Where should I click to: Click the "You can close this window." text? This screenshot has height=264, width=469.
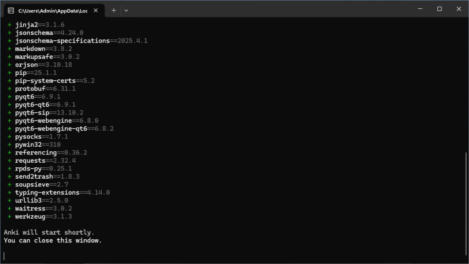[53, 240]
